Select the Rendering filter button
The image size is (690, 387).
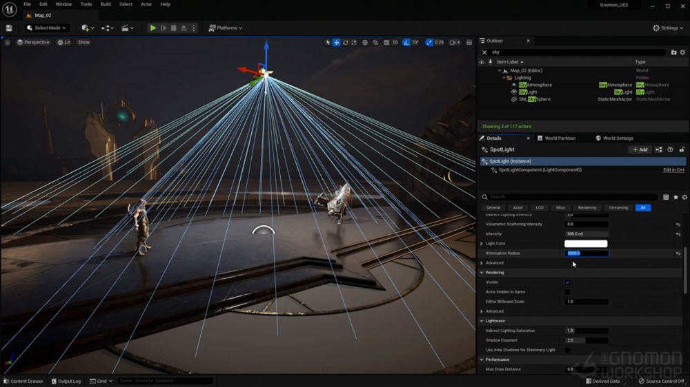[x=587, y=207]
